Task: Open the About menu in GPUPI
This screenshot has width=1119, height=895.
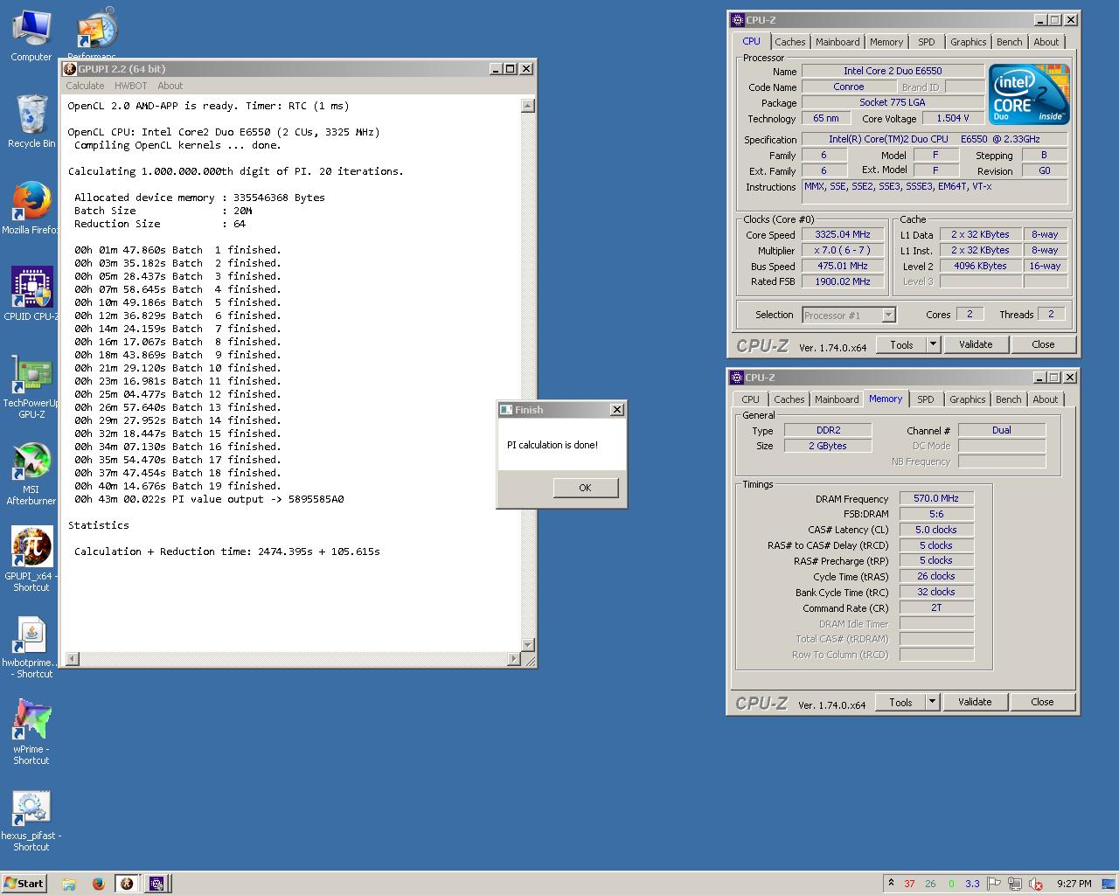Action: [170, 86]
